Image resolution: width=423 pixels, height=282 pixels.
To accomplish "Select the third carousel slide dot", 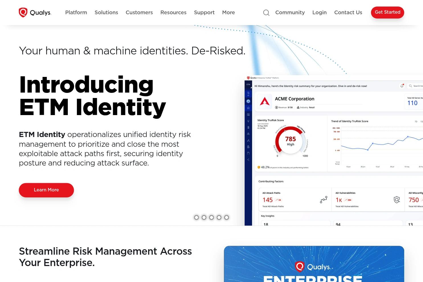I will point(211,217).
